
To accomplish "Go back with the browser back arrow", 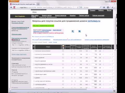I will [x=11, y=7].
